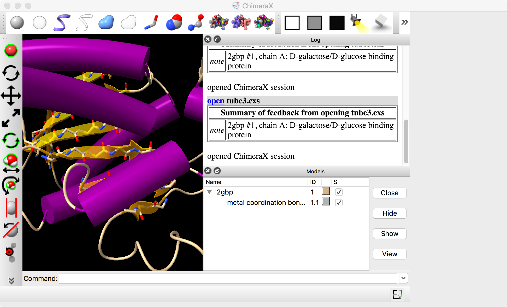507x307 pixels.
Task: Toggle the shown checkbox for 2gbp
Action: [x=339, y=192]
